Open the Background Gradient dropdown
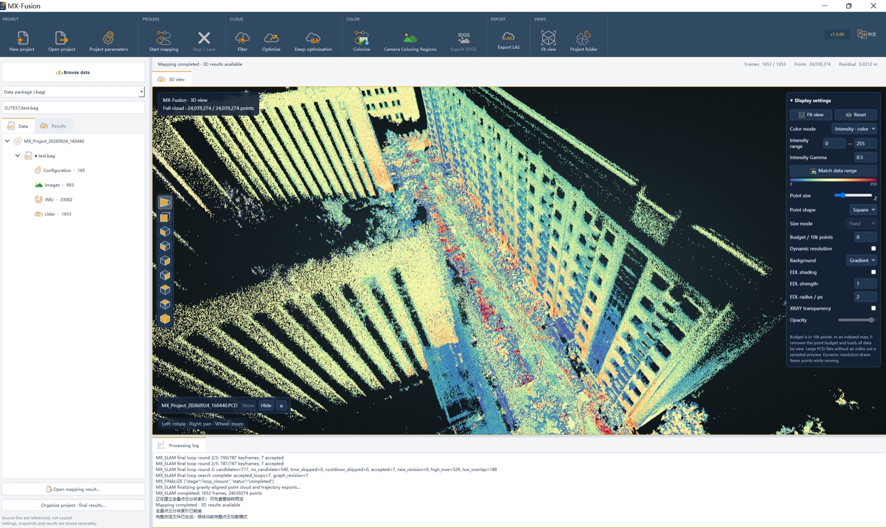Image resolution: width=886 pixels, height=528 pixels. point(862,260)
